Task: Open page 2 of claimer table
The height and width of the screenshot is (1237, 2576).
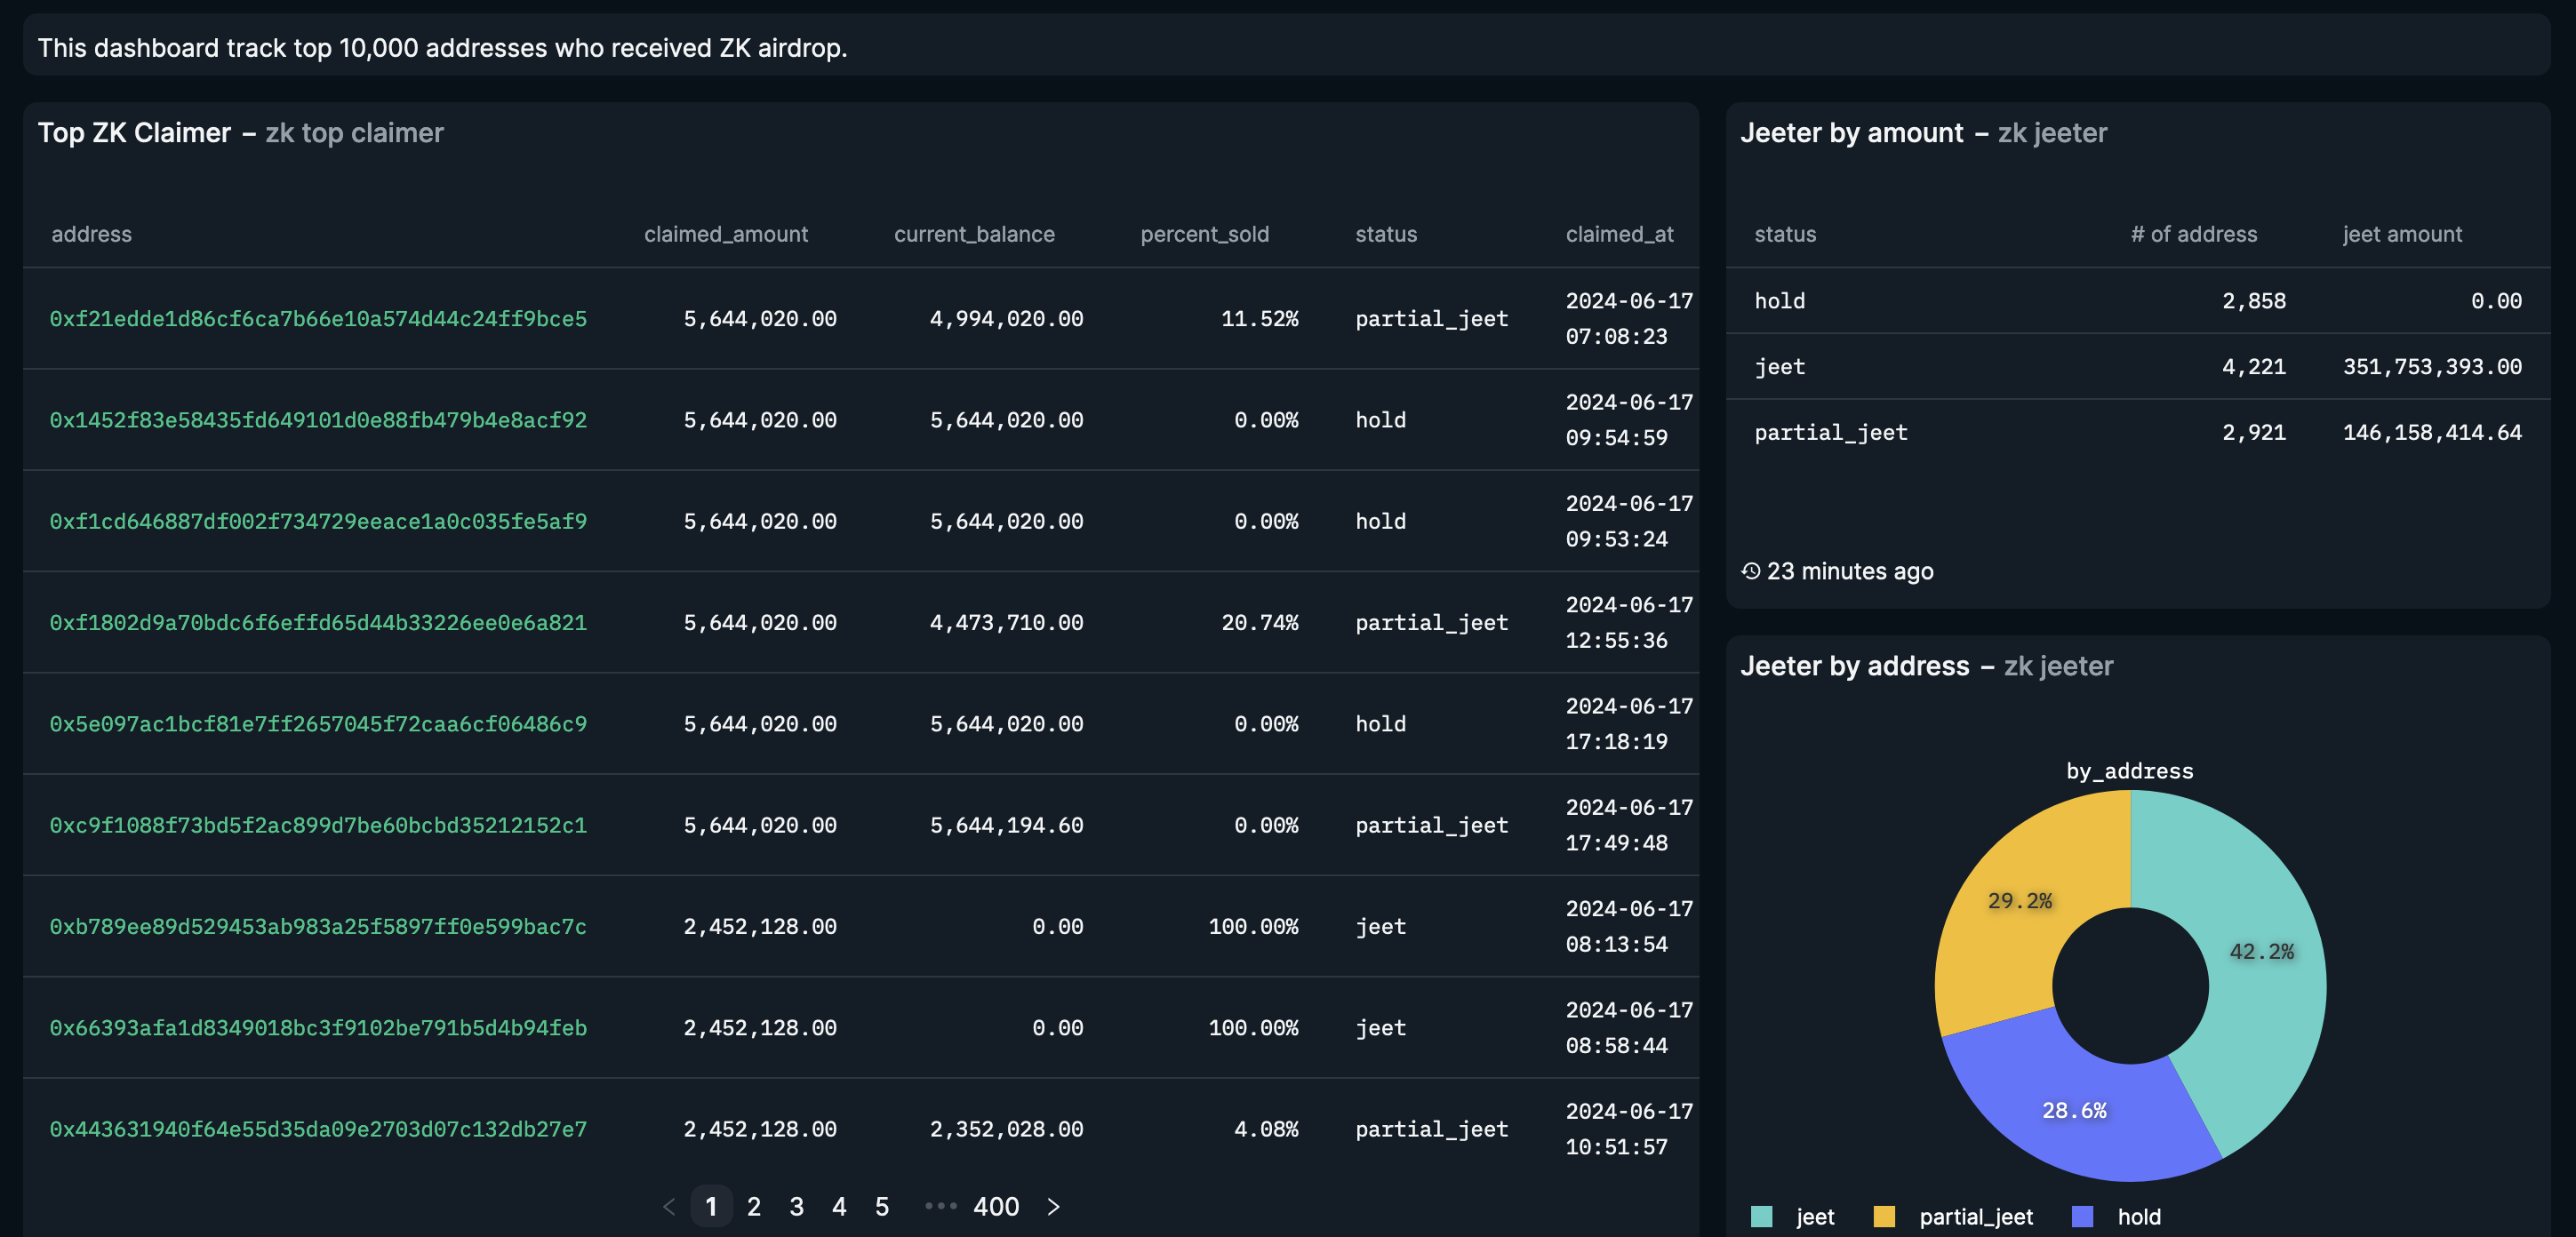Action: click(x=754, y=1207)
